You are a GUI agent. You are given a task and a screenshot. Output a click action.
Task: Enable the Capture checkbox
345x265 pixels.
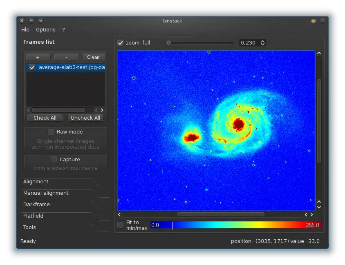(54, 159)
